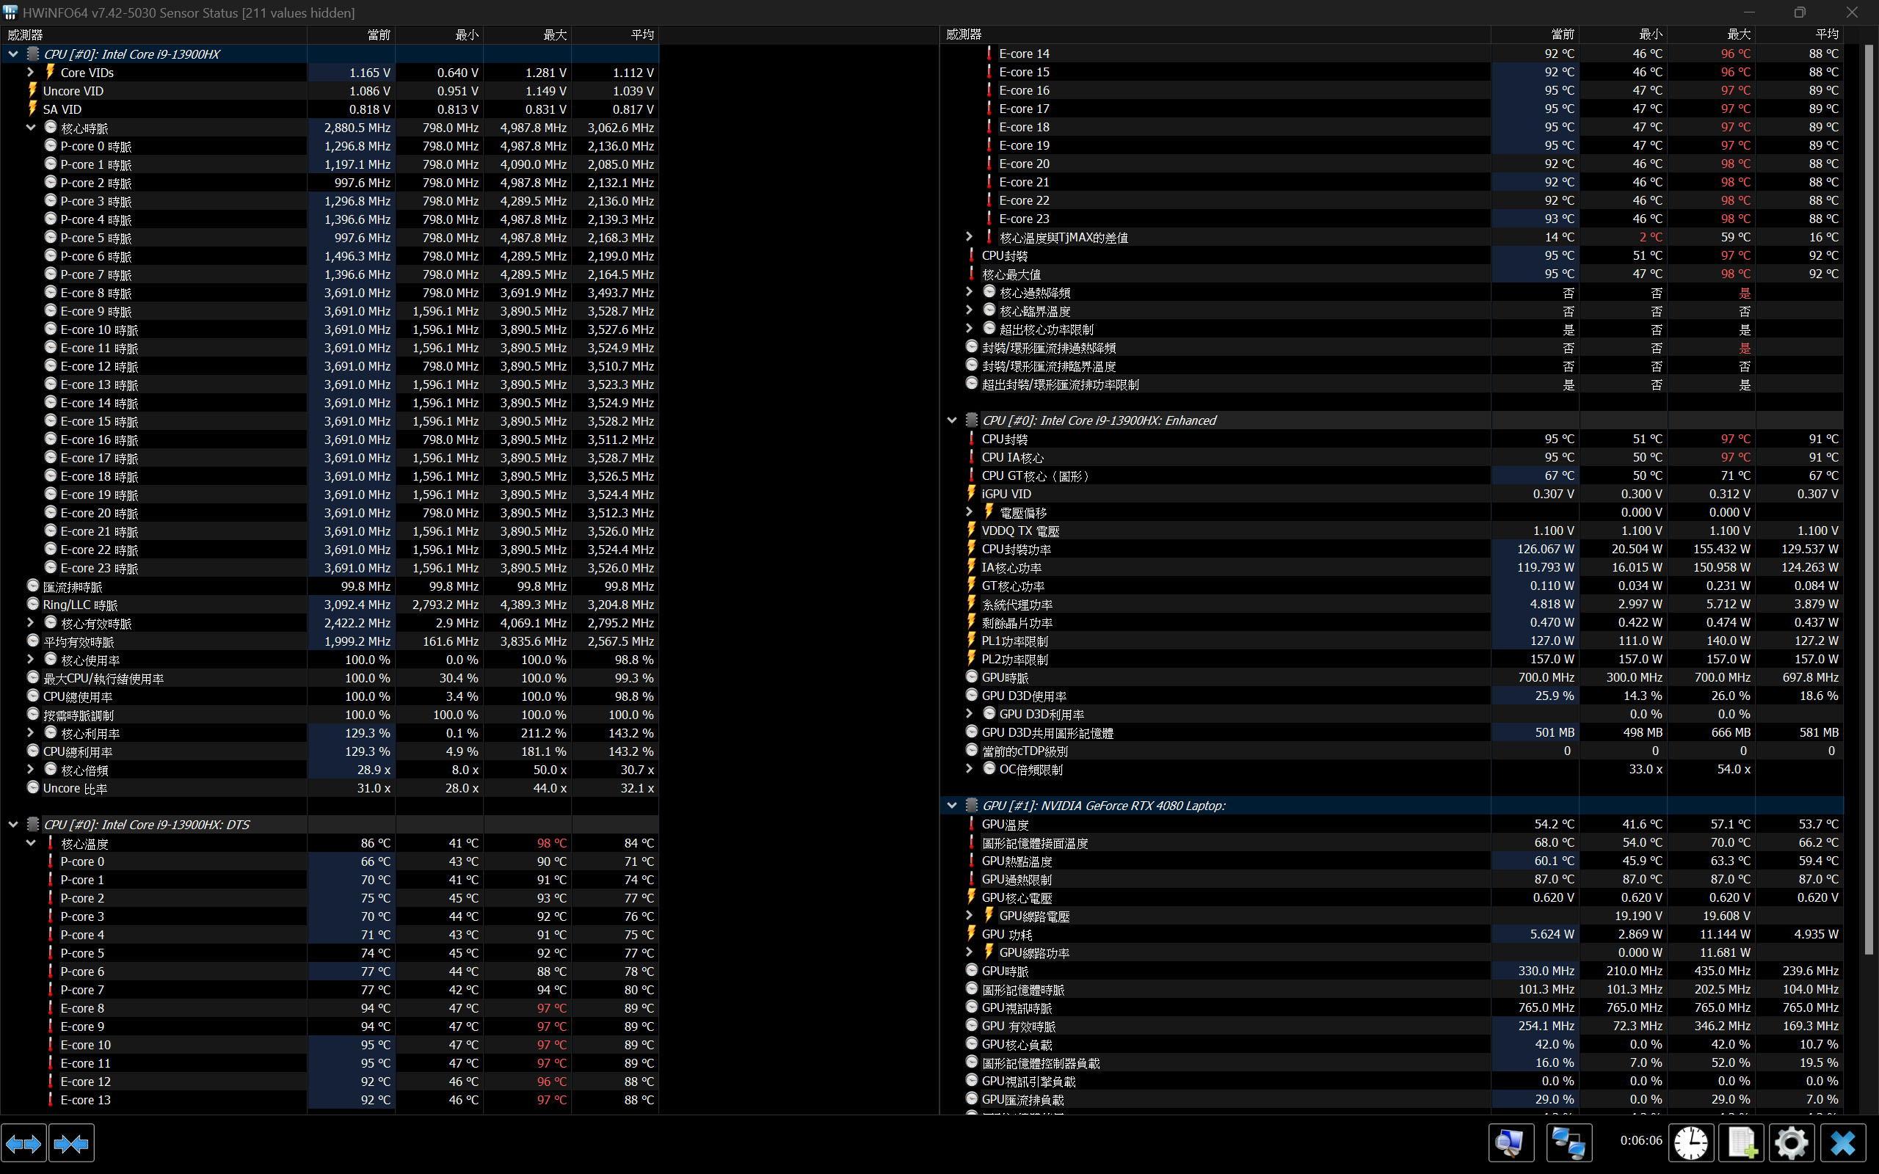
Task: Expand the 核心有效時脈 row
Action: (30, 623)
